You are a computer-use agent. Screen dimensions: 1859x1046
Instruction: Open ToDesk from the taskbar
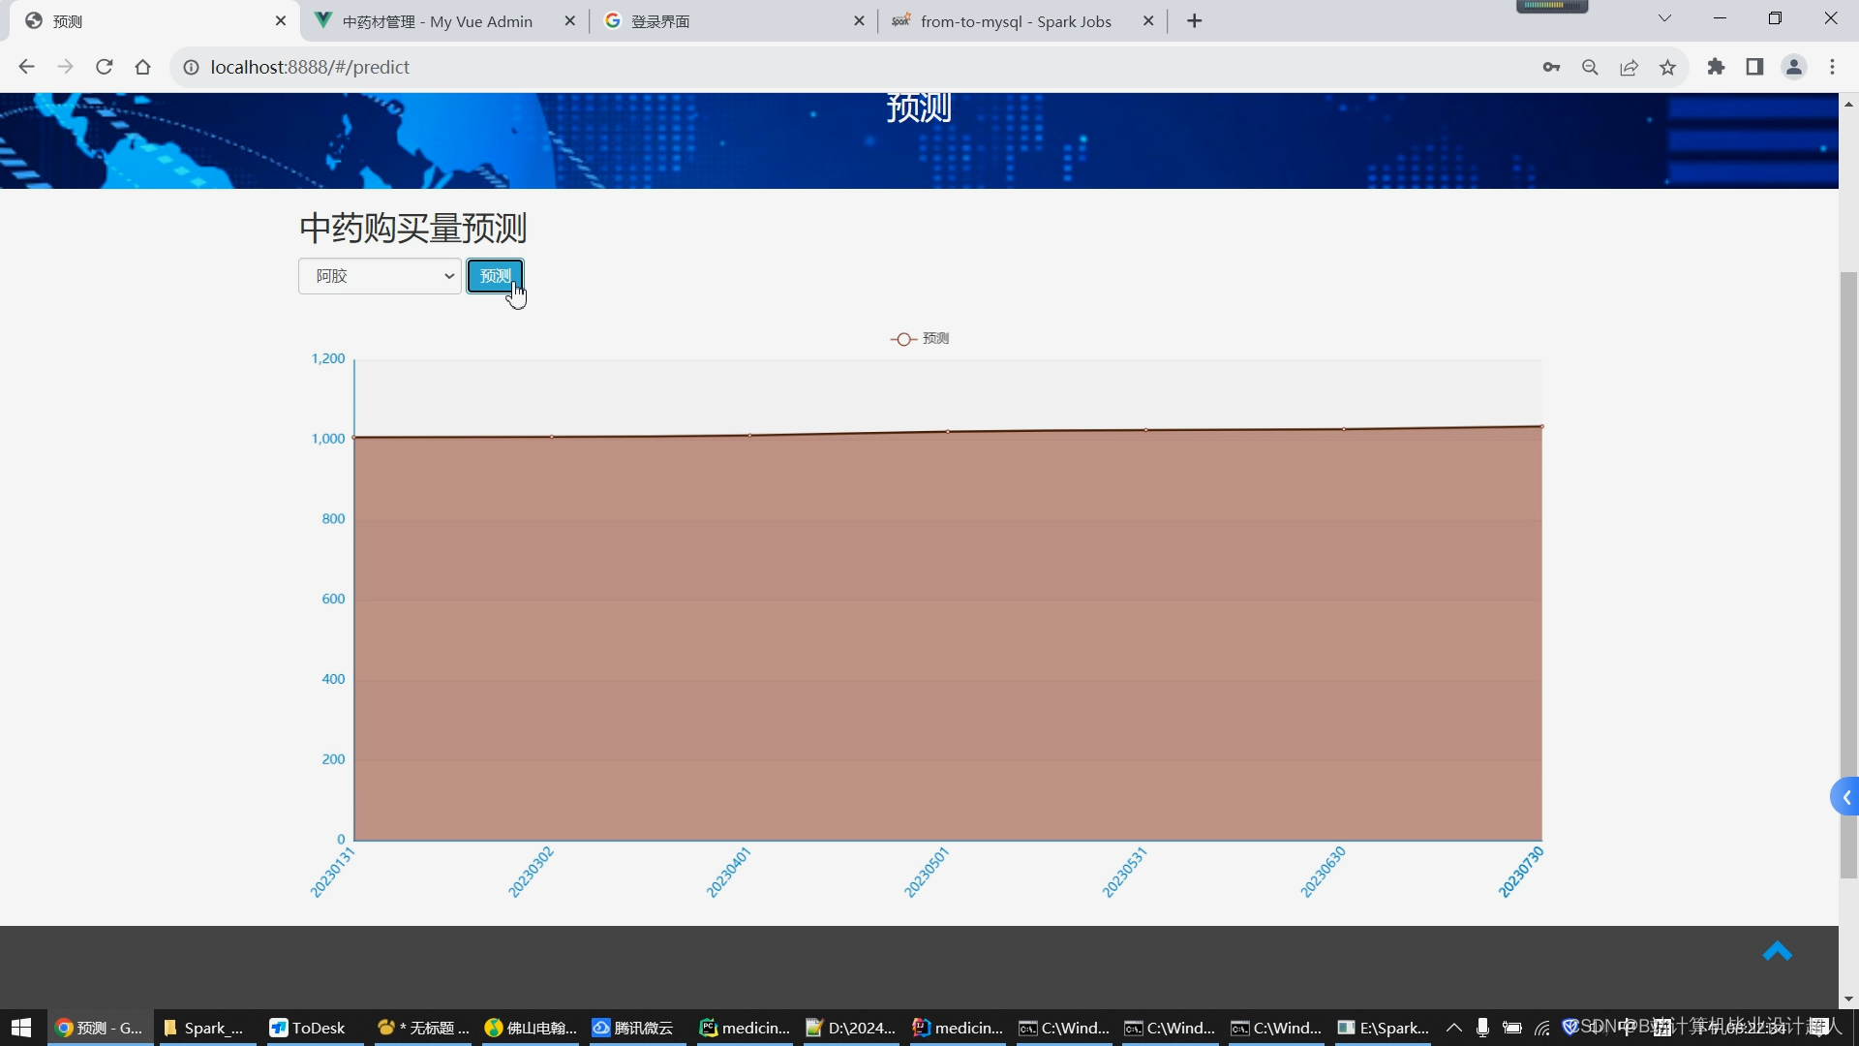point(309,1028)
